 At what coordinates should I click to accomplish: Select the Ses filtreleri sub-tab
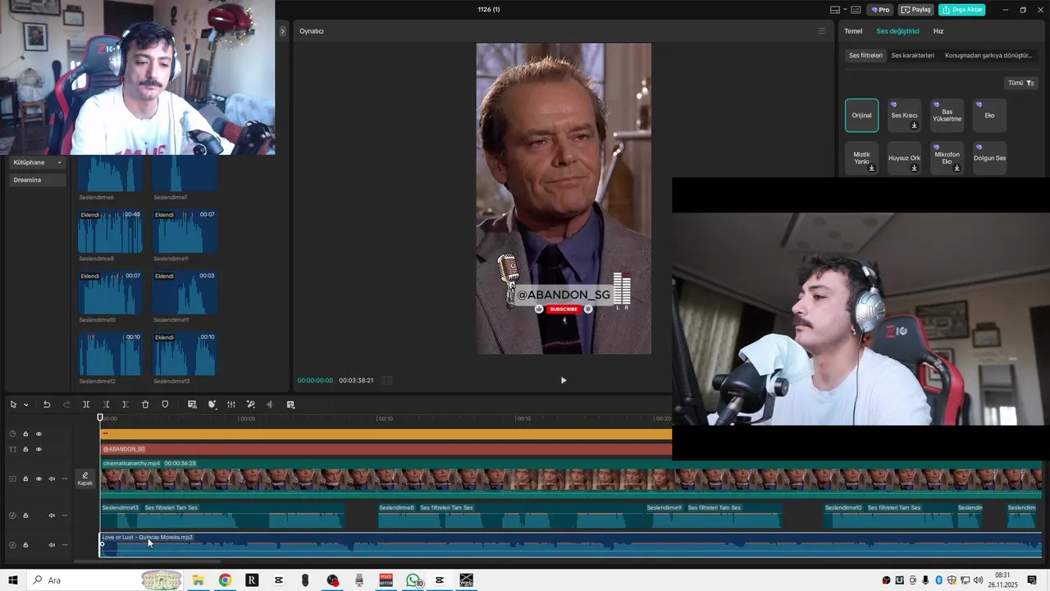click(x=865, y=56)
